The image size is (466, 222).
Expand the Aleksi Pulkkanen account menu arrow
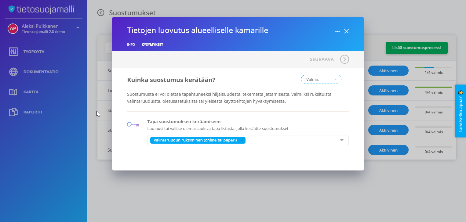point(78,28)
